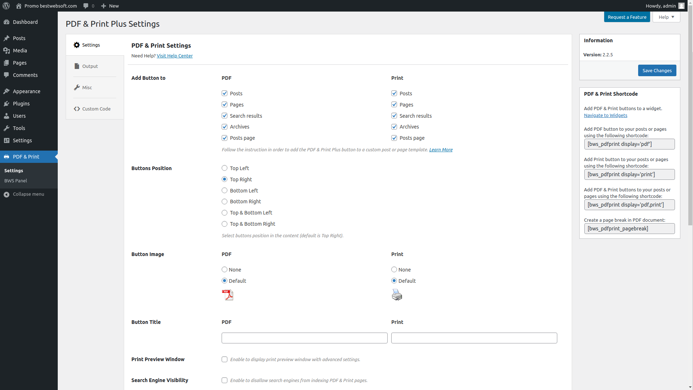Open BWS Panel submenu item
Image resolution: width=693 pixels, height=390 pixels.
[16, 181]
